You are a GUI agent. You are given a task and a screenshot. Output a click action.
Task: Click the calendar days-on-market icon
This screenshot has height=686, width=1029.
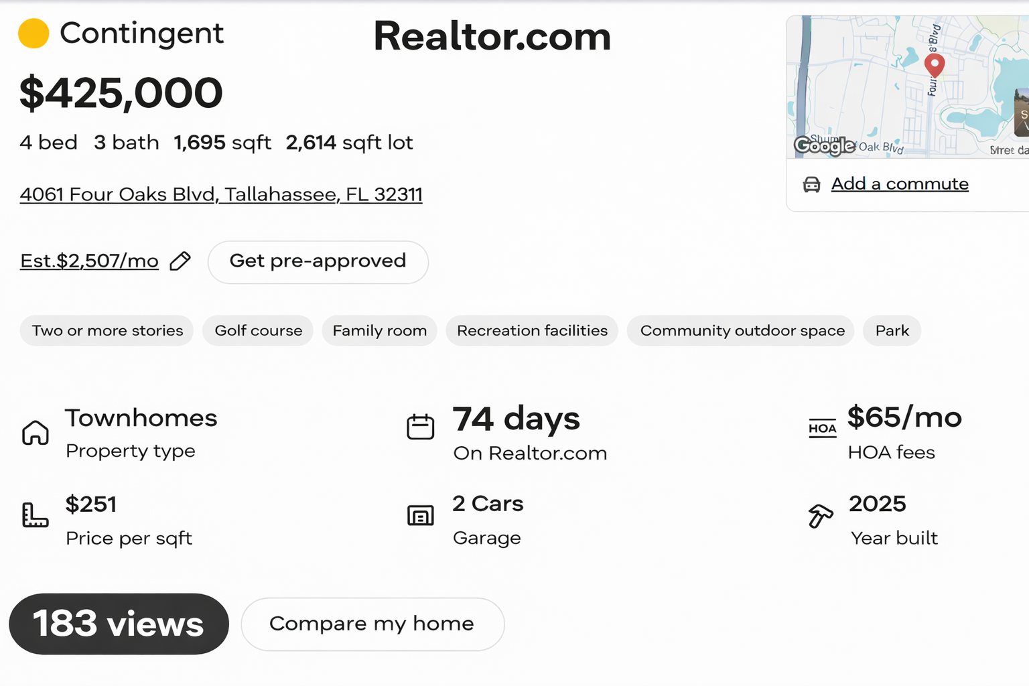(x=421, y=427)
